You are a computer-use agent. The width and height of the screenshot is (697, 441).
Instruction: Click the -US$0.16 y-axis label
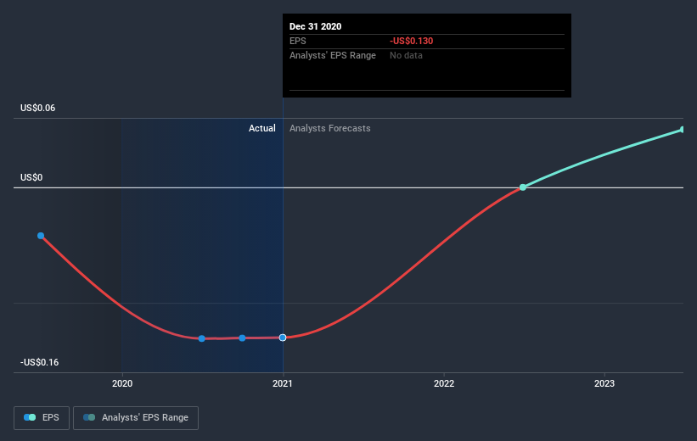(x=40, y=362)
